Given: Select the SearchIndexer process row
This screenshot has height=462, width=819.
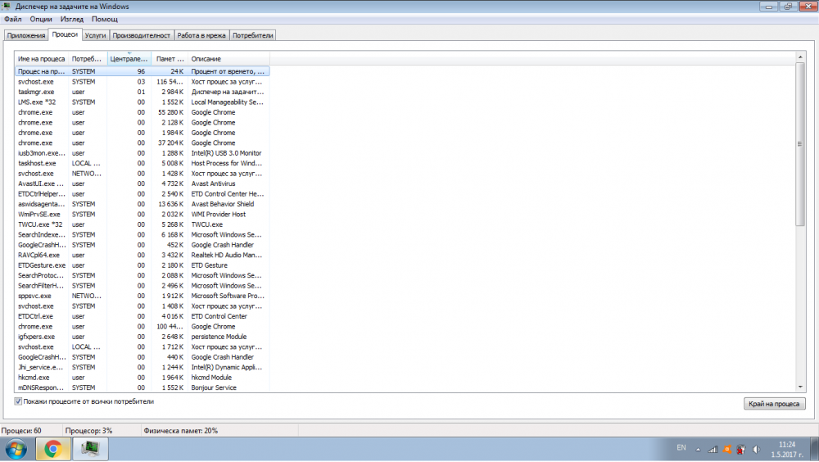Looking at the screenshot, I should pyautogui.click(x=142, y=234).
